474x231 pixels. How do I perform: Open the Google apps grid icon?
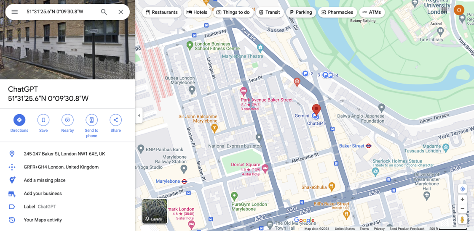point(444,11)
